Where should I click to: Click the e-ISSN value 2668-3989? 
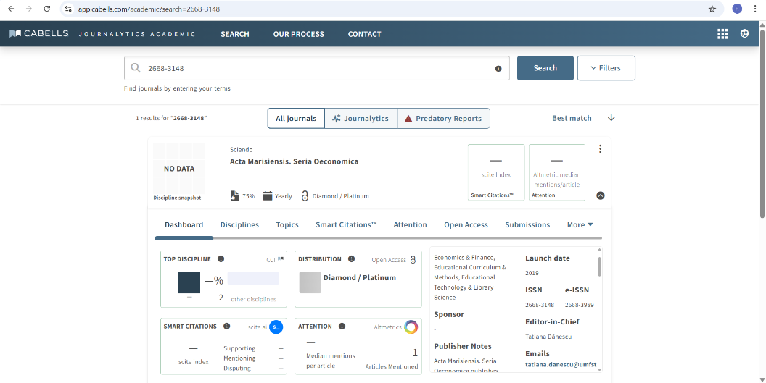click(580, 305)
